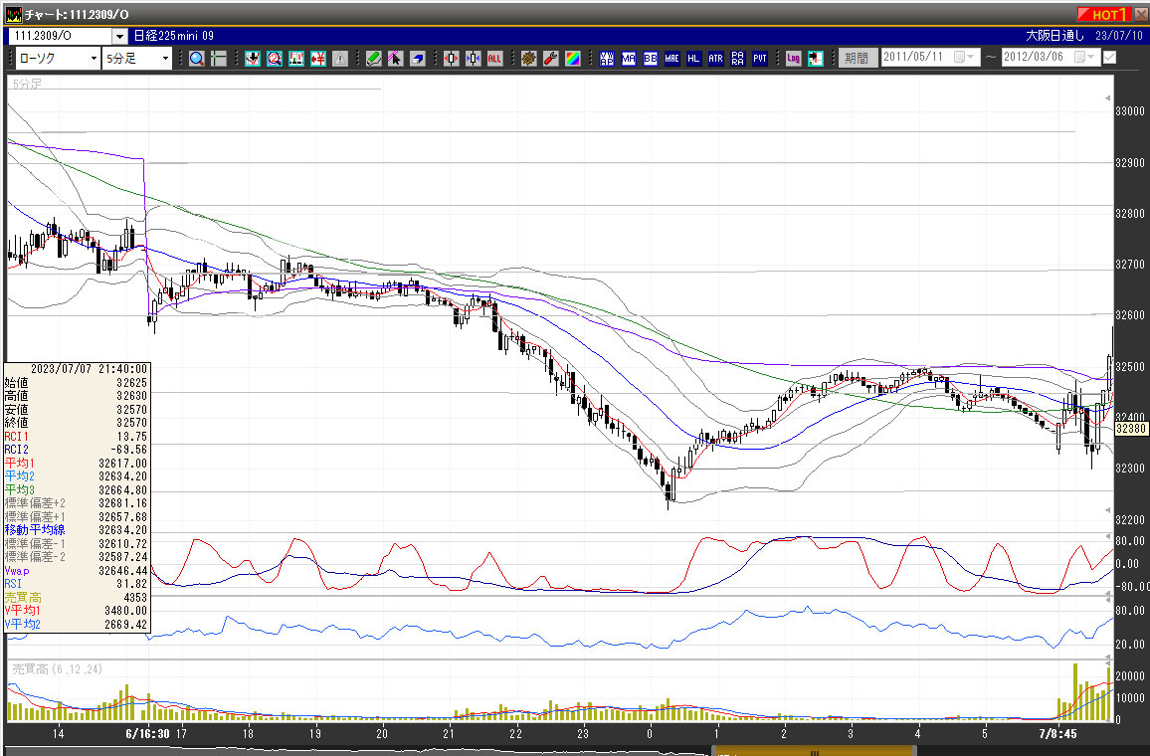Click the 2023/07/07 21:40:00 timestamp
Viewport: 1150px width, 756px height.
89,369
